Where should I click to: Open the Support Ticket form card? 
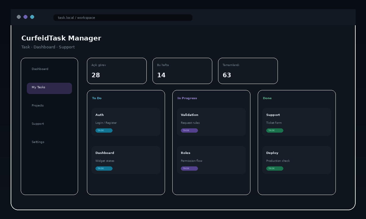[297, 122]
